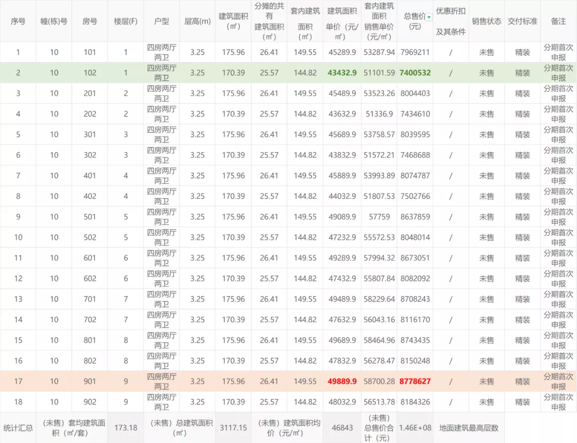Select the 57759 in-suite unit price cell
The image size is (577, 443).
(379, 217)
